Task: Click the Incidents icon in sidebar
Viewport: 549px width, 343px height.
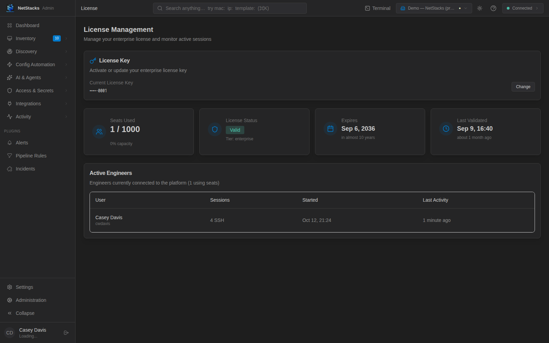Action: pyautogui.click(x=10, y=169)
